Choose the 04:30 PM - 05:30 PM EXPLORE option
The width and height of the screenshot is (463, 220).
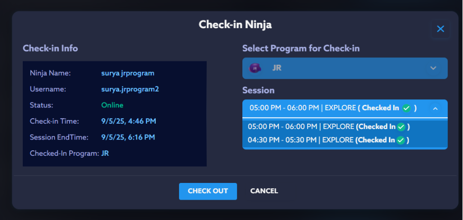(x=328, y=140)
